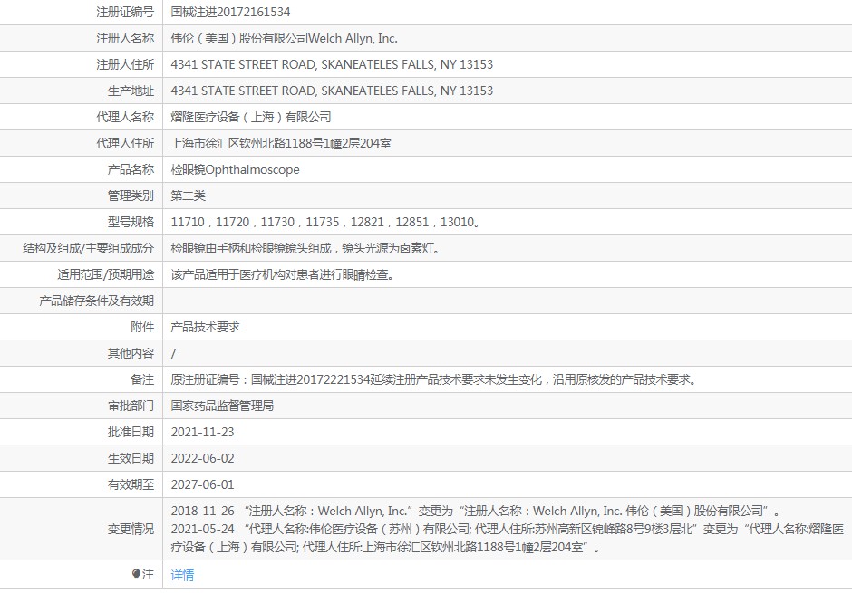The width and height of the screenshot is (852, 593).
Task: Open the 详情 link in the 注 row
Action: pos(182,575)
